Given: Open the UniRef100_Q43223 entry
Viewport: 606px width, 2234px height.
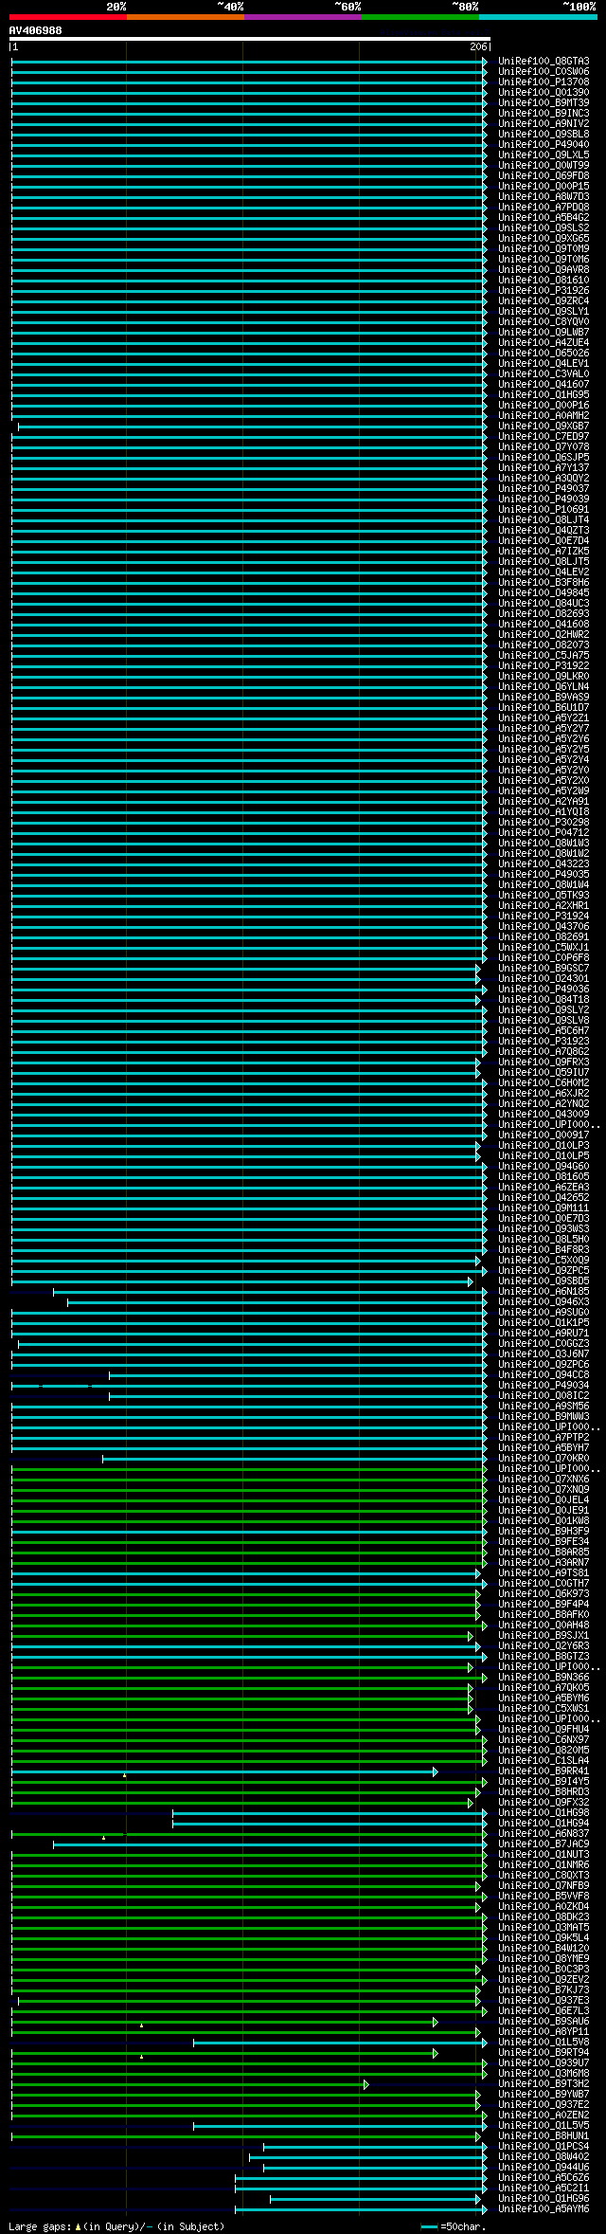Looking at the screenshot, I should pyautogui.click(x=544, y=864).
